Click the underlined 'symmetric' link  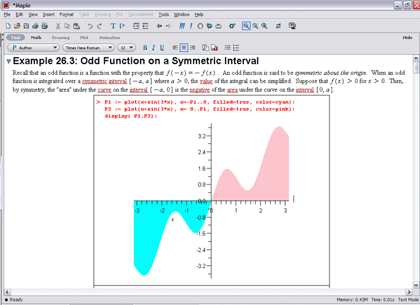pos(94,81)
